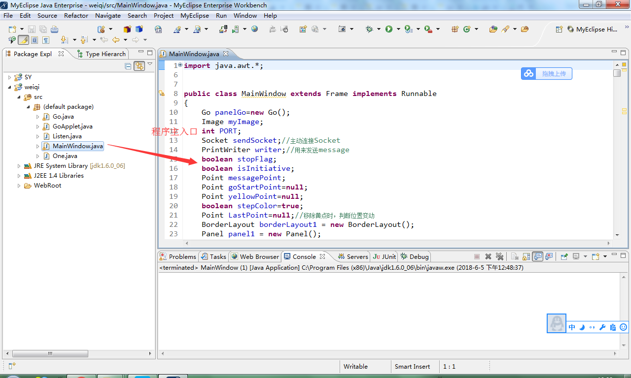Expand the JRE System Library node
Screen dimensions: 631x378
coord(19,166)
